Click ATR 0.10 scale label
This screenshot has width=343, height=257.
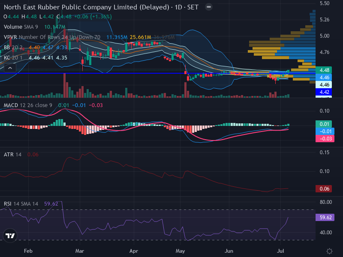tap(325, 171)
